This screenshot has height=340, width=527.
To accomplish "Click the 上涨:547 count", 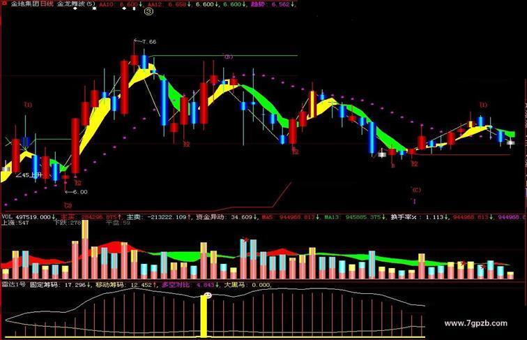I will [15, 223].
